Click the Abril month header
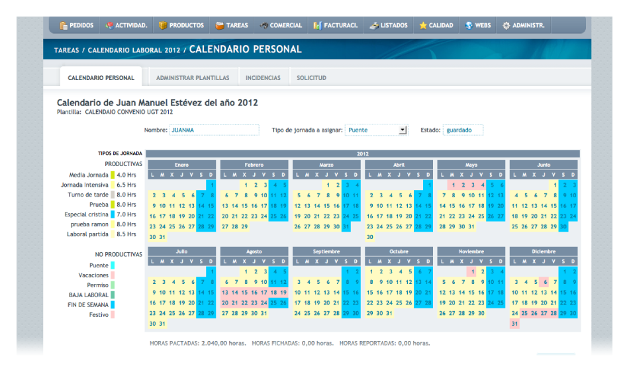629x372 pixels. click(399, 165)
